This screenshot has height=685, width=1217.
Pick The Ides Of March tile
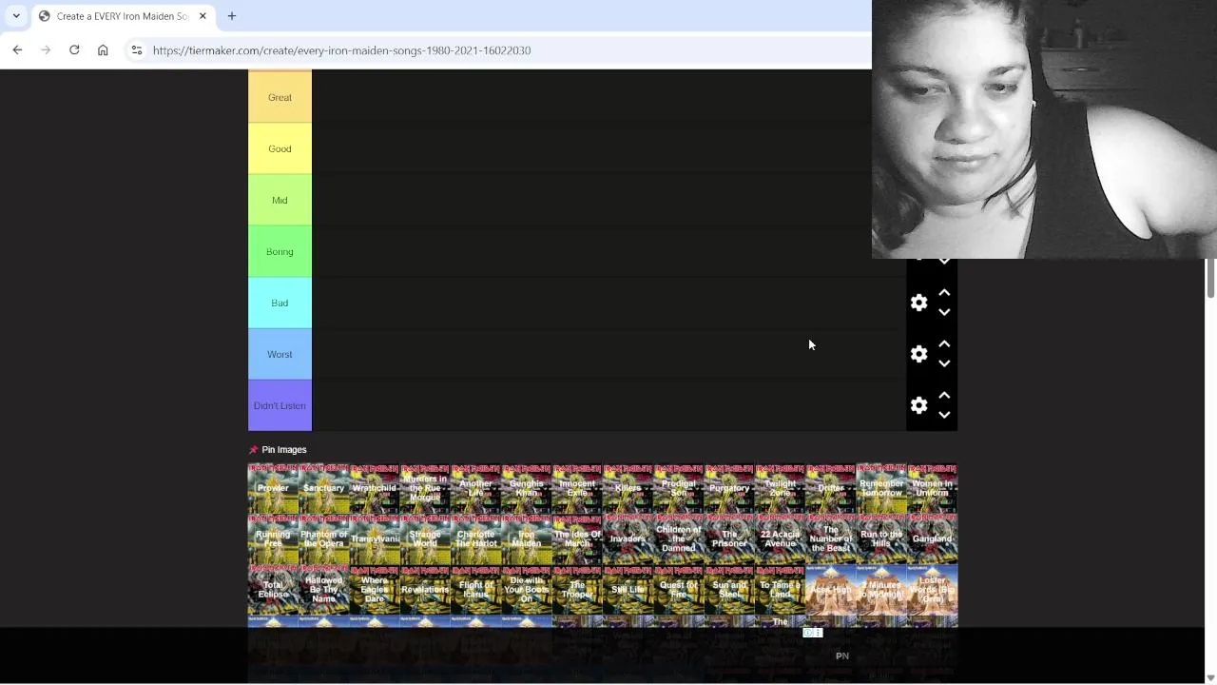pos(577,539)
